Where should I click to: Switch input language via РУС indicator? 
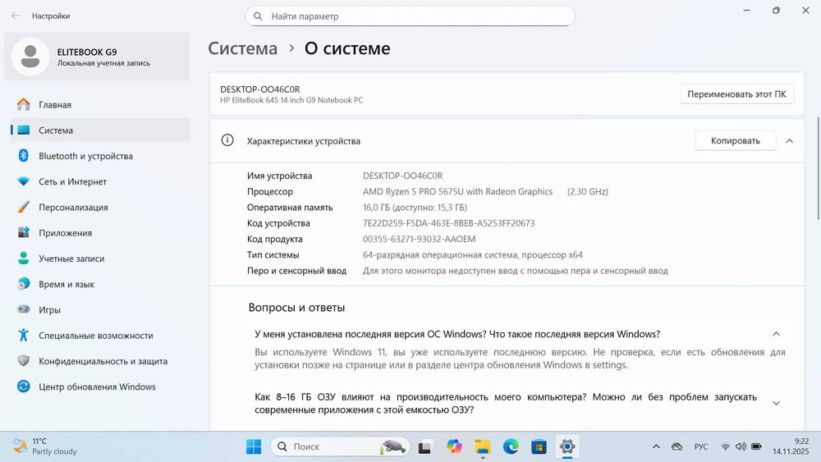pyautogui.click(x=701, y=446)
